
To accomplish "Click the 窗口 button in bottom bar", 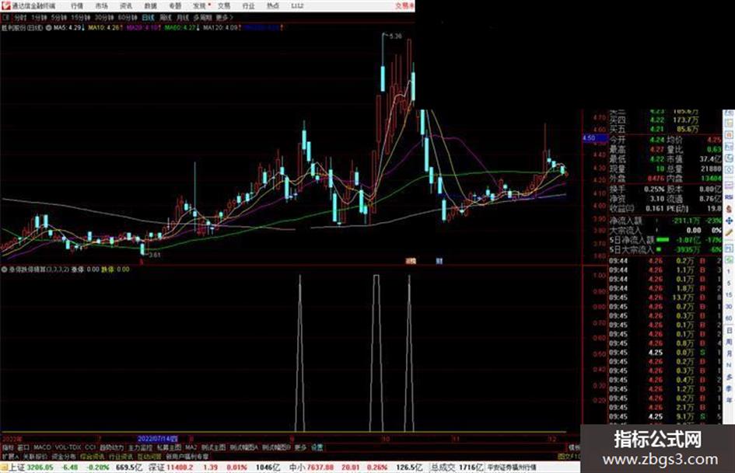I will 23,447.
